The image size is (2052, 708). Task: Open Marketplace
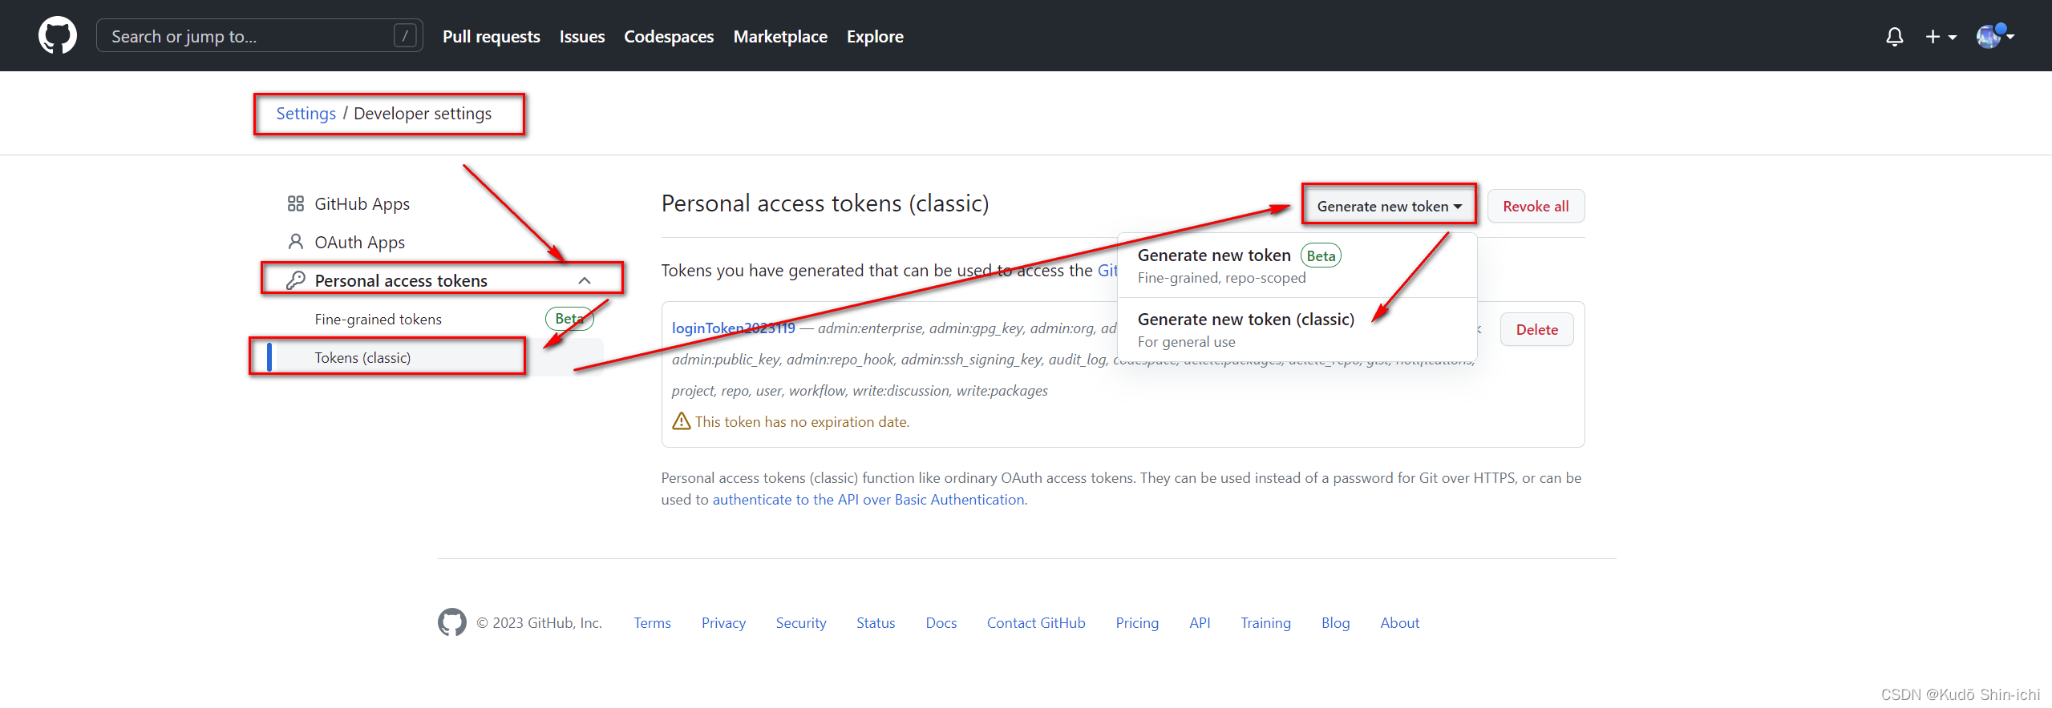[x=780, y=36]
